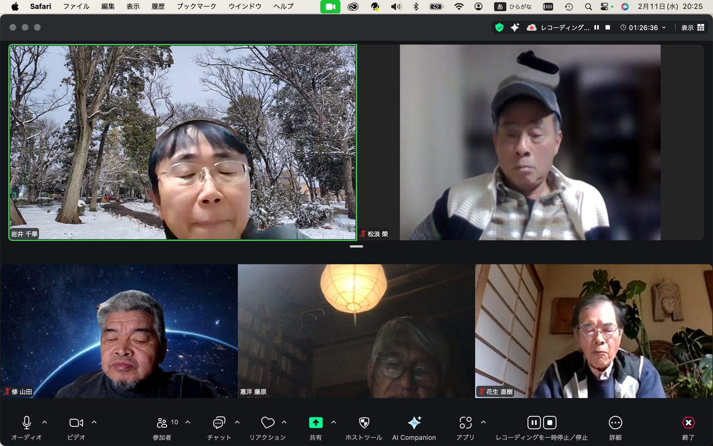Open the Apple menu
713x446 pixels.
tap(15, 7)
